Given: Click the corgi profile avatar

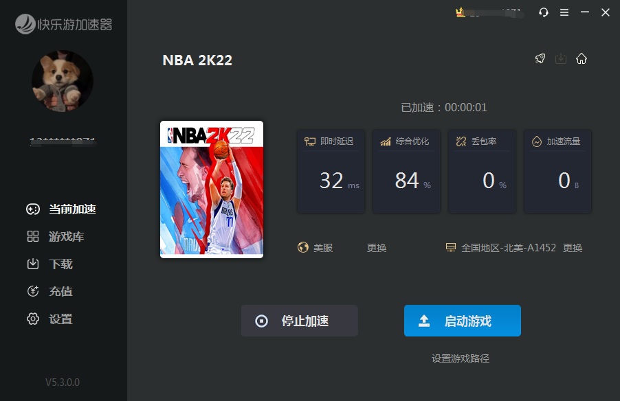Looking at the screenshot, I should pyautogui.click(x=63, y=81).
